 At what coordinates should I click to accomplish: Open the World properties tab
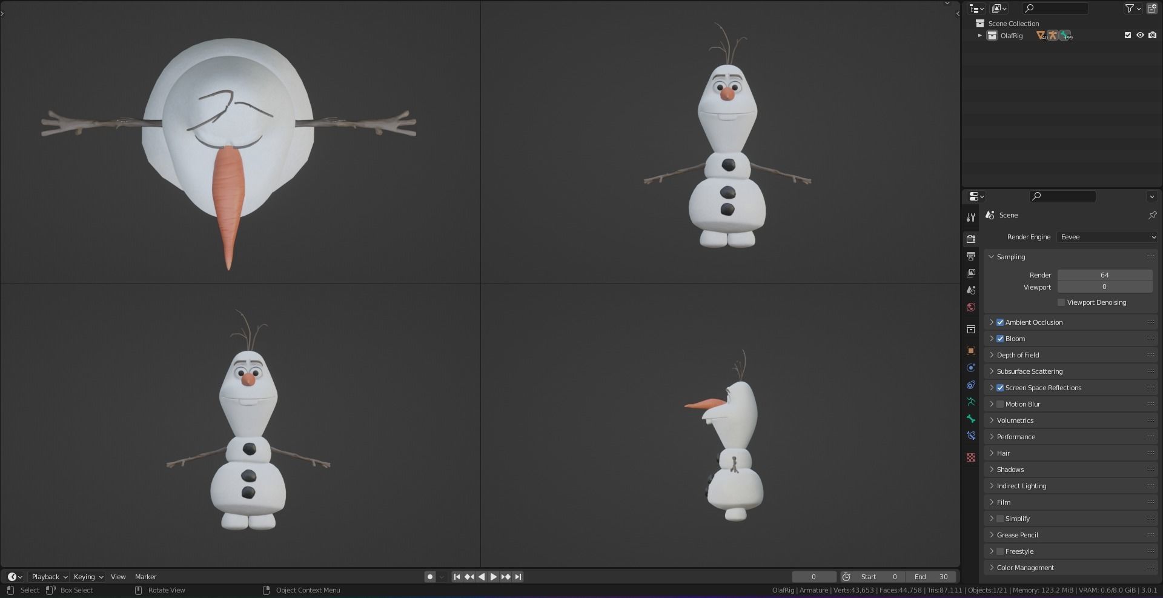(971, 307)
